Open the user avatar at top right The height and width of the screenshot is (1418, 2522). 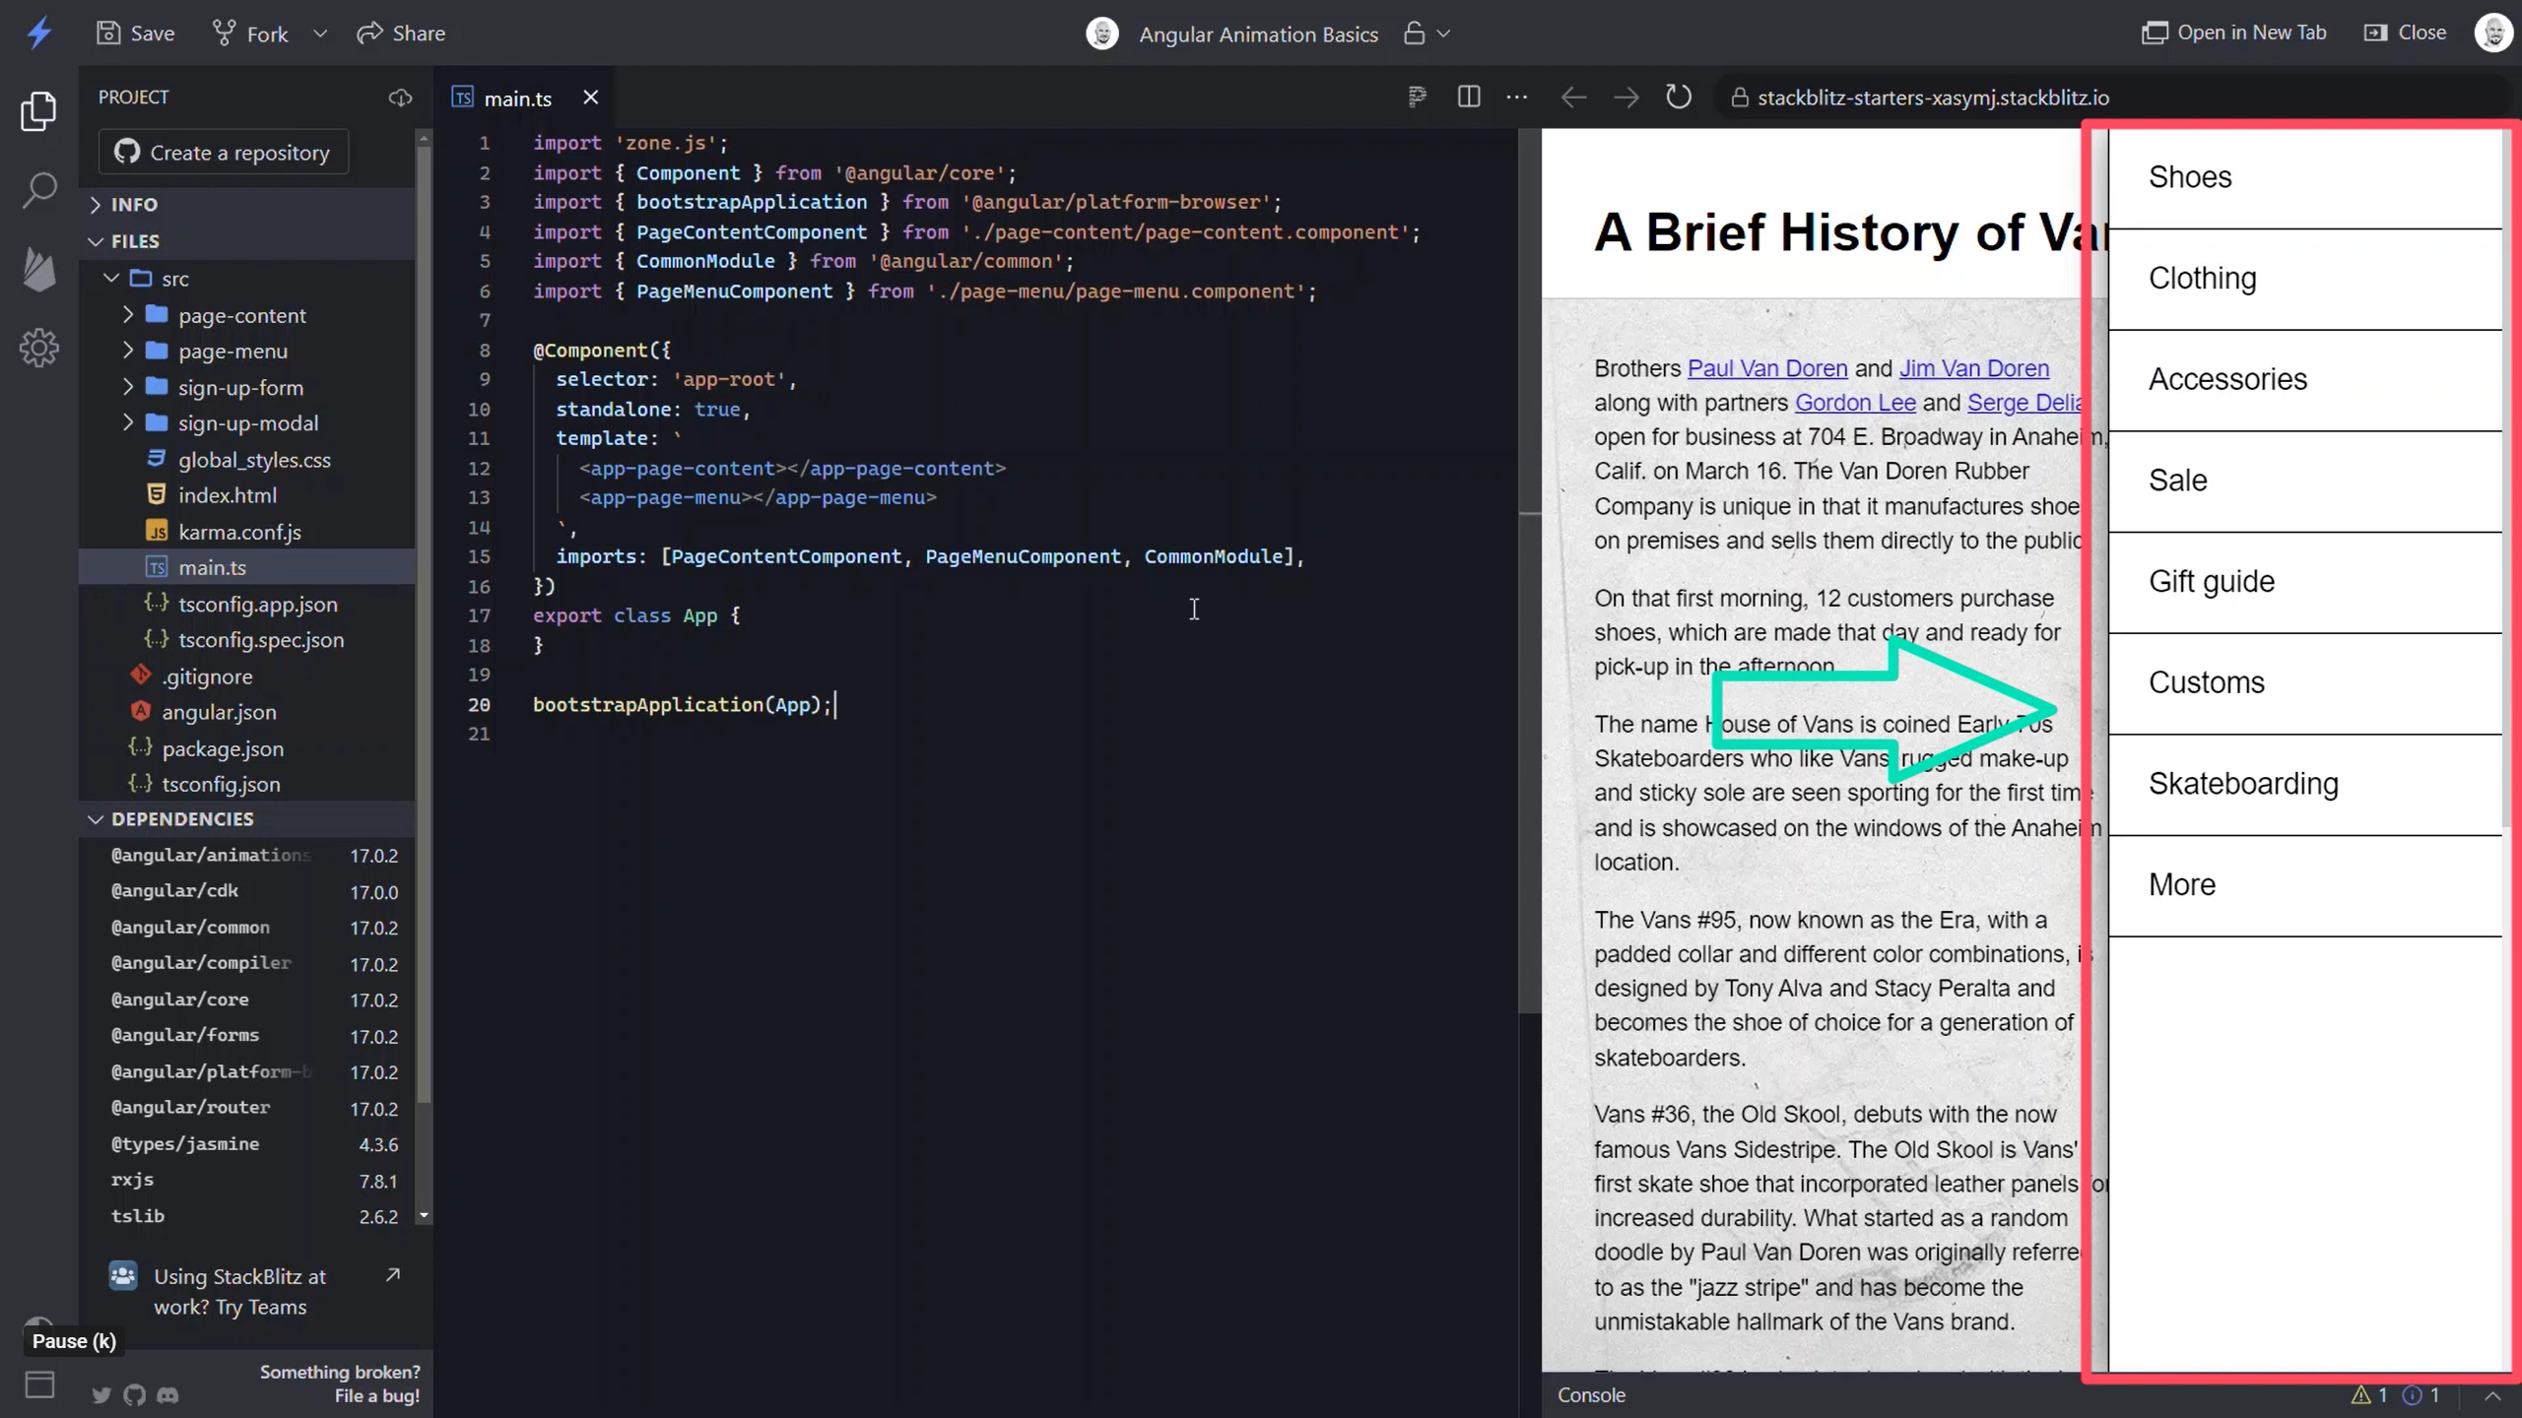point(2493,32)
